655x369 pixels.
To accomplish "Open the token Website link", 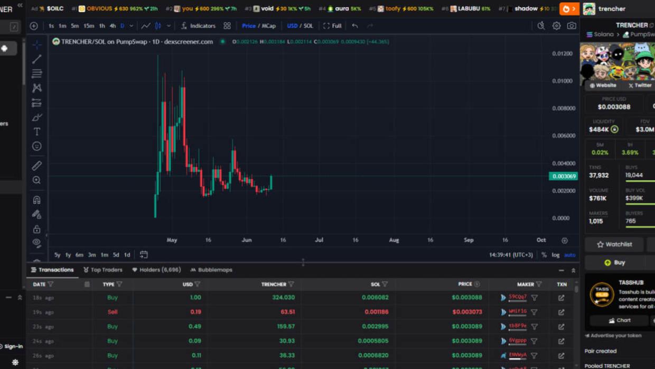I will [x=603, y=85].
